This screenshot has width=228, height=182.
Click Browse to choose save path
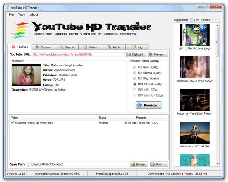point(139,164)
